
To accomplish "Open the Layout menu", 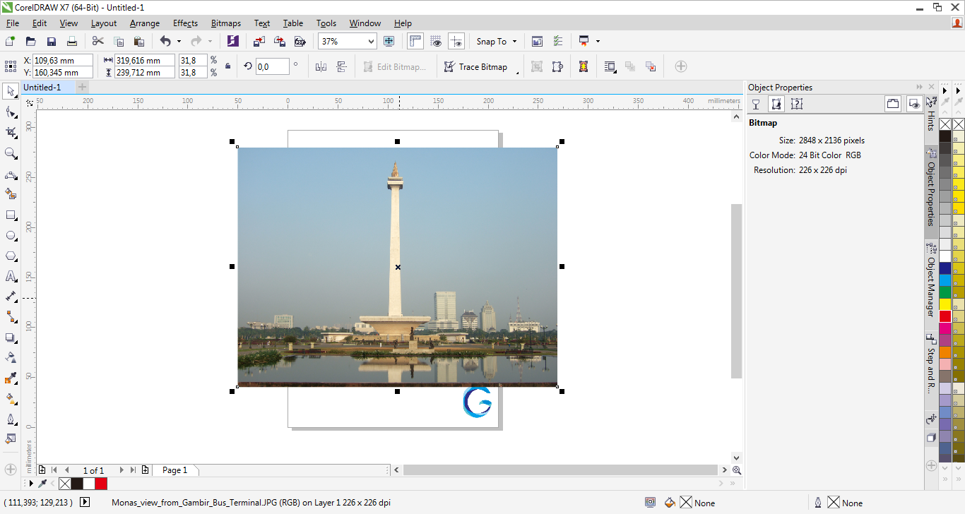I will 104,23.
